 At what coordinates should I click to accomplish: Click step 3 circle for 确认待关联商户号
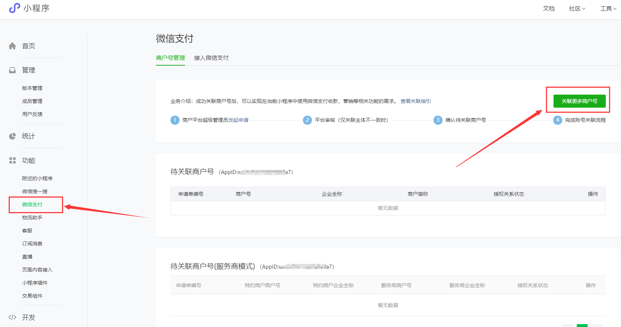438,120
